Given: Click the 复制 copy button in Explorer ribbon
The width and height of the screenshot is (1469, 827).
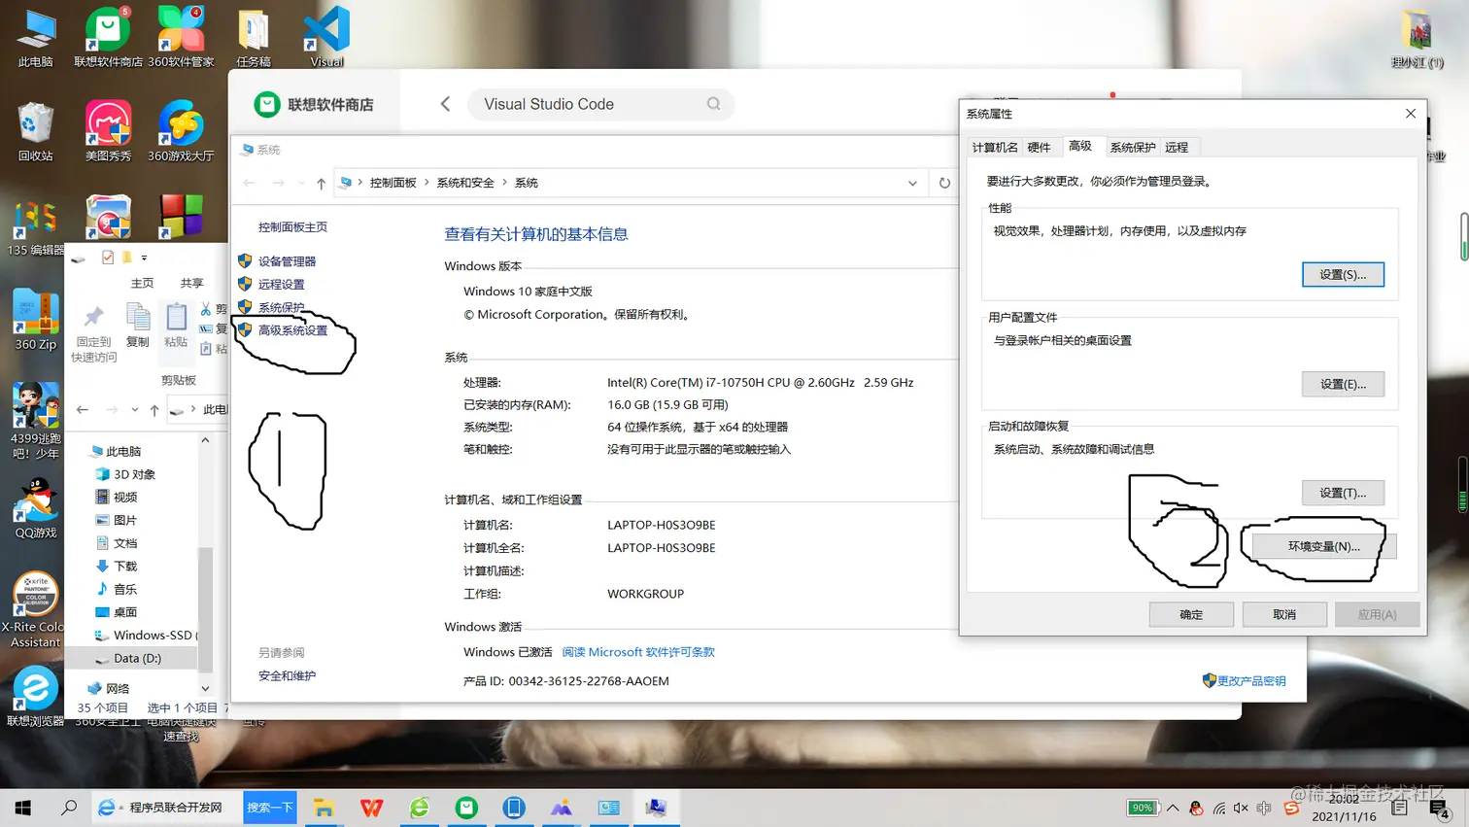Looking at the screenshot, I should click(x=138, y=326).
